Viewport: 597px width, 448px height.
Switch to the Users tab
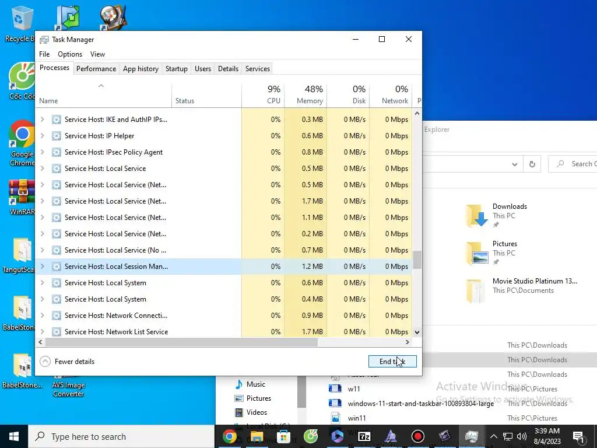(202, 69)
